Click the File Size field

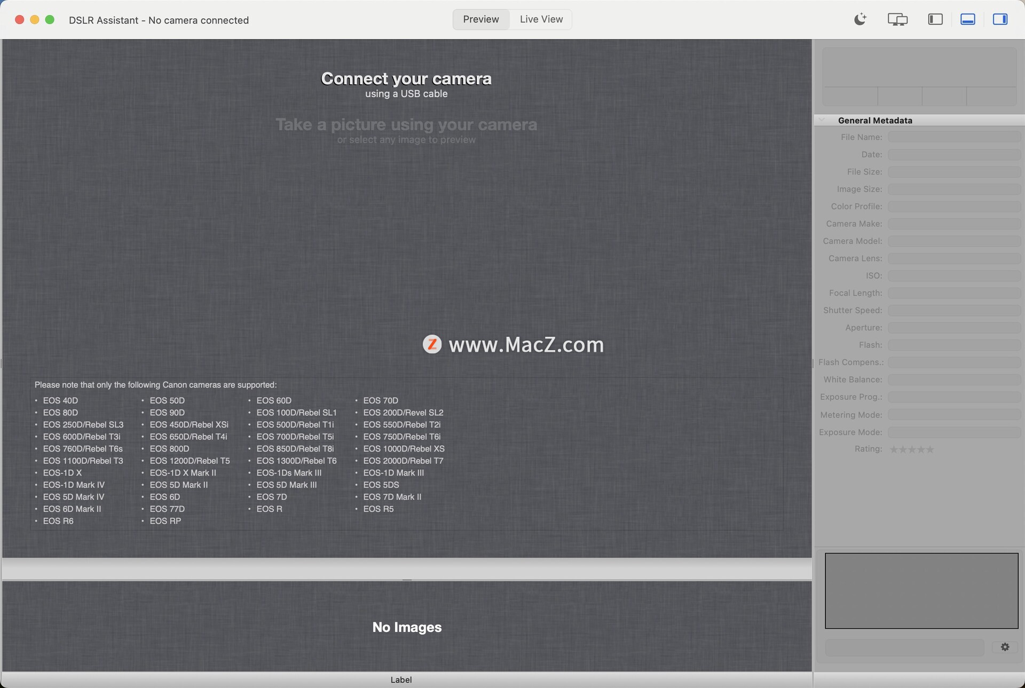(954, 172)
